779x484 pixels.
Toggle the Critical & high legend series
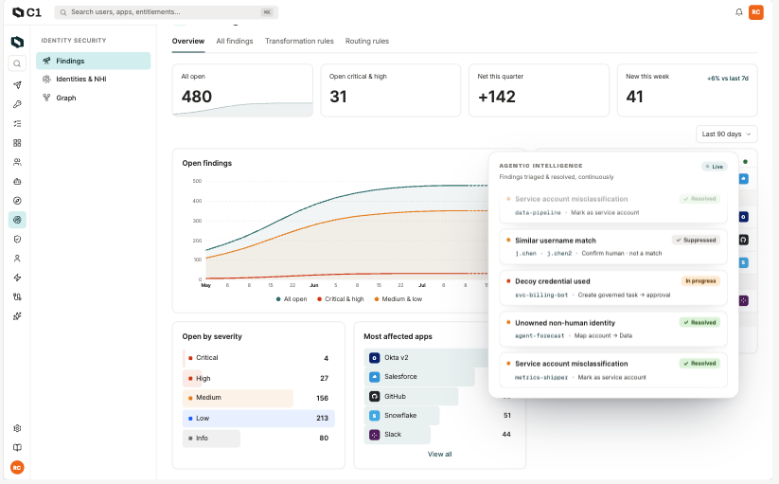341,299
